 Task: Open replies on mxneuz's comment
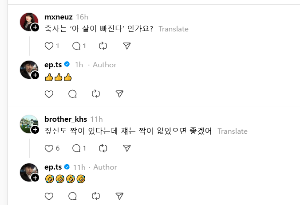click(76, 46)
